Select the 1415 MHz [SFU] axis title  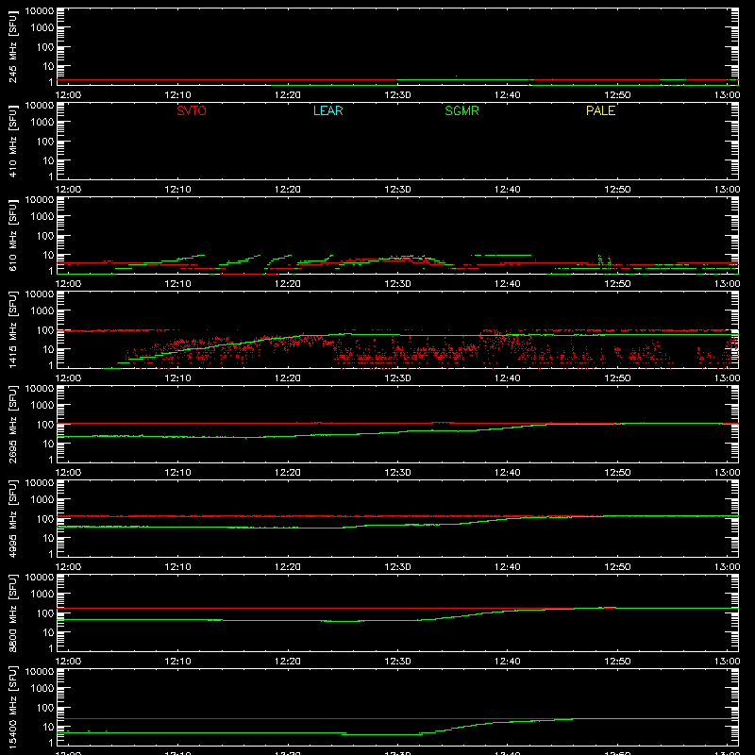click(x=13, y=329)
